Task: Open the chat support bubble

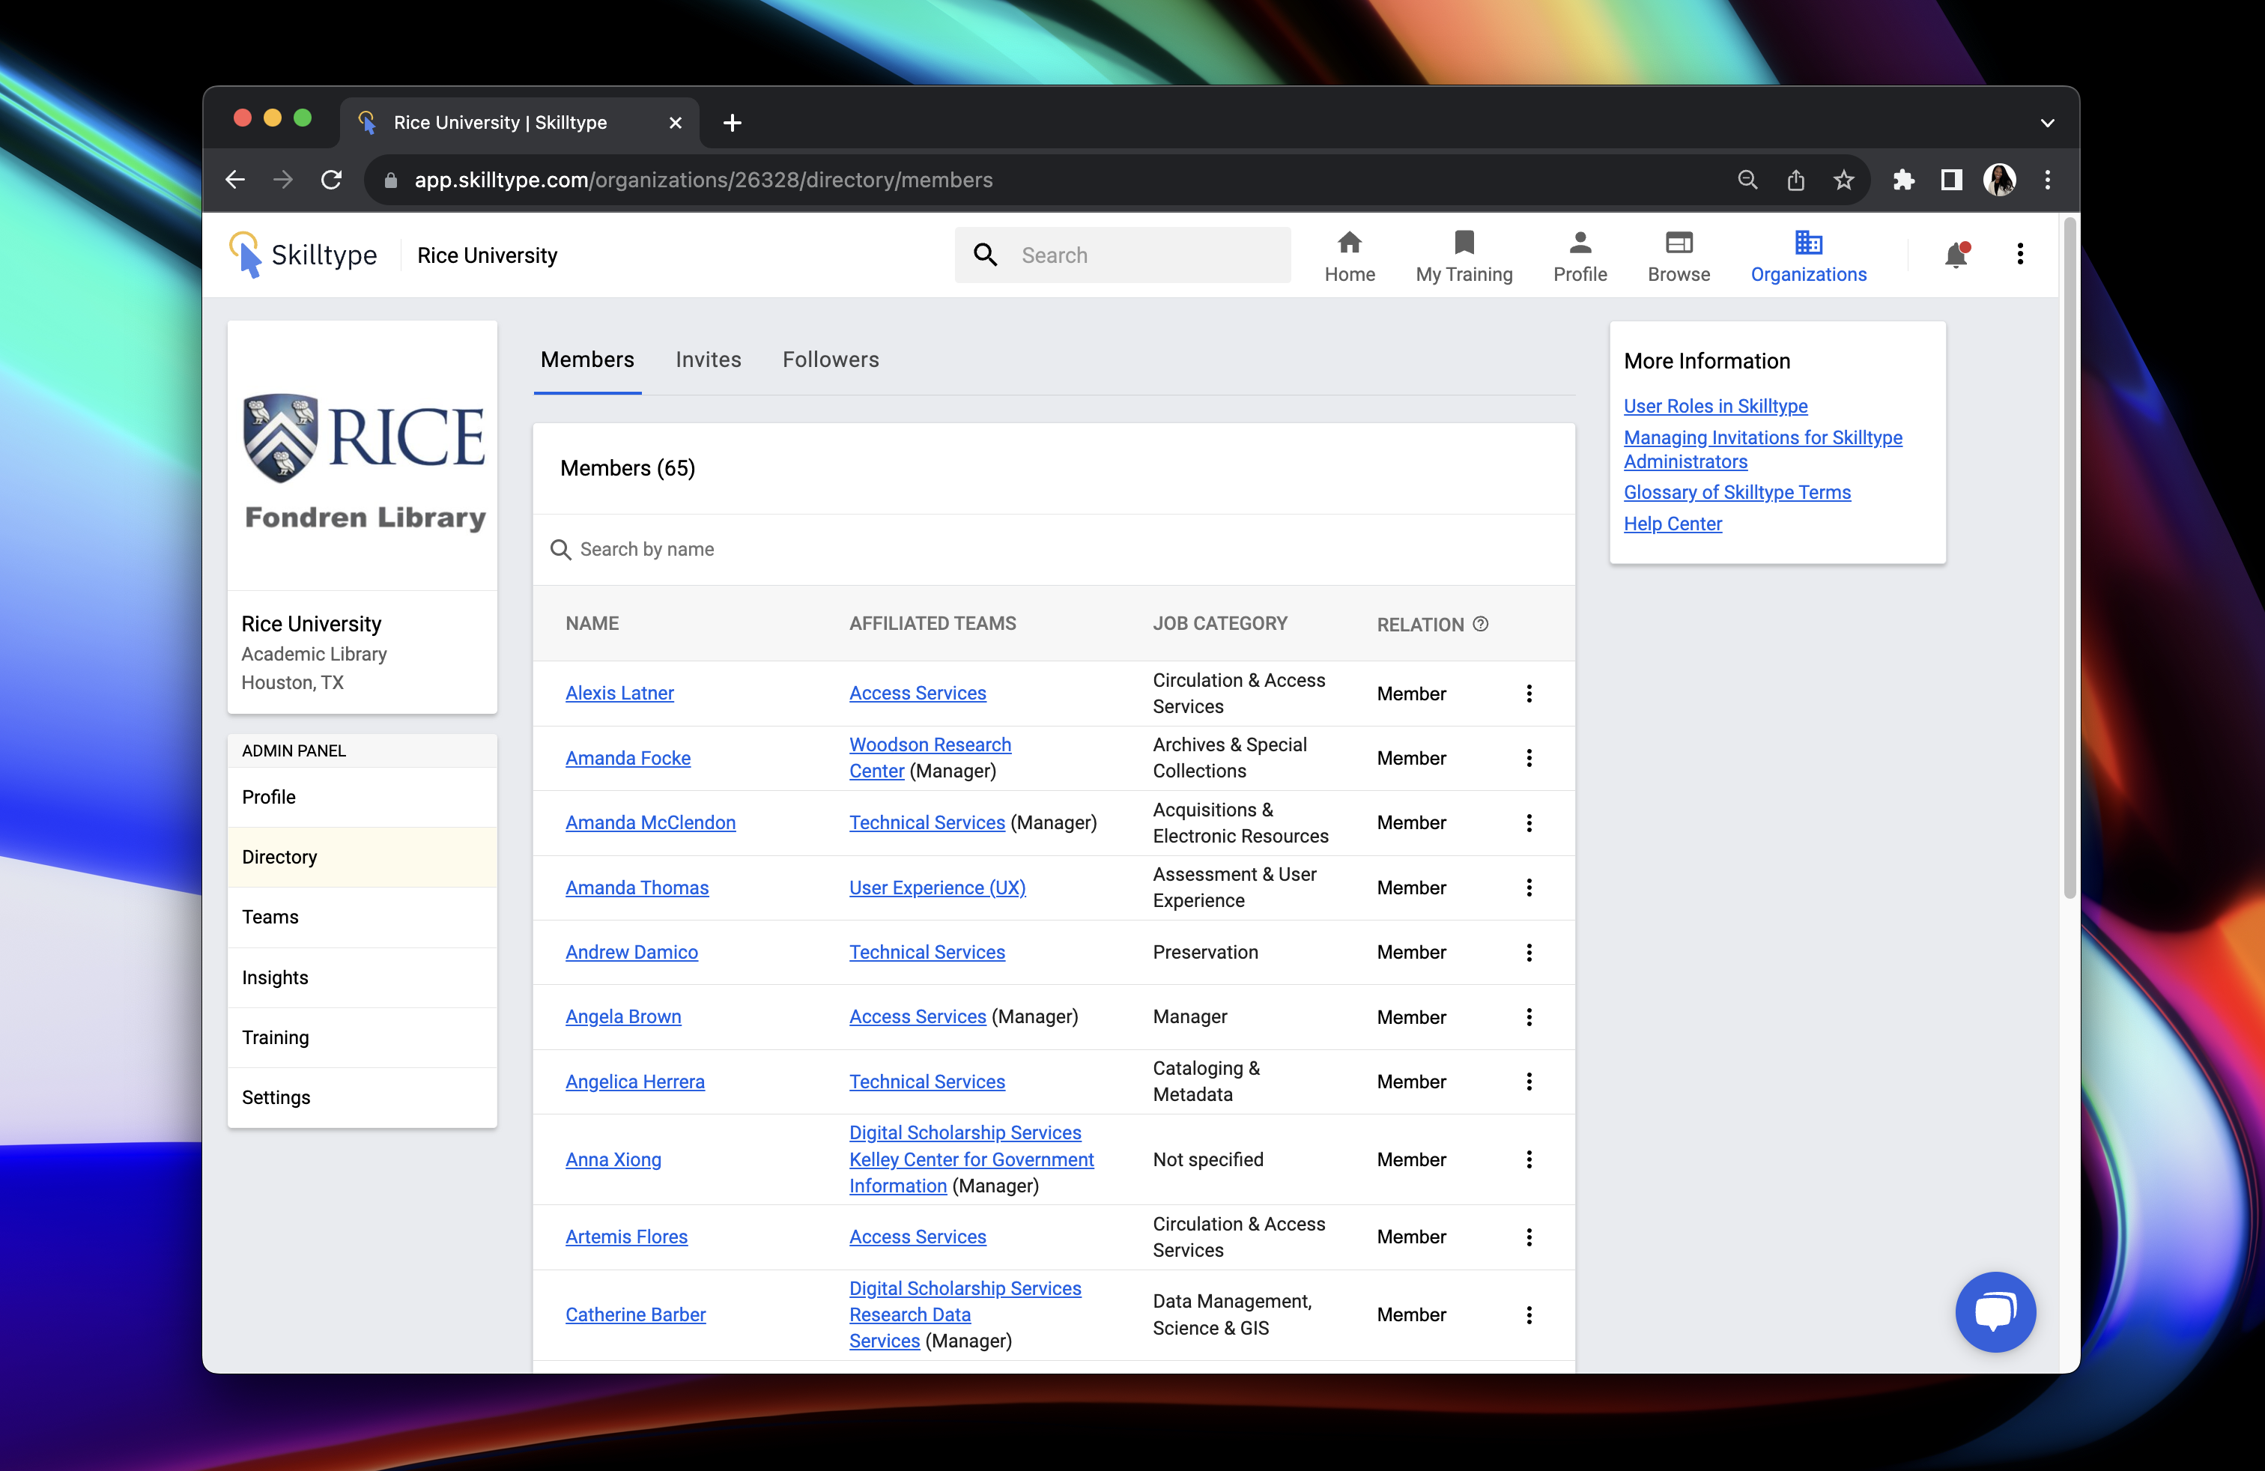Action: [x=1994, y=1311]
